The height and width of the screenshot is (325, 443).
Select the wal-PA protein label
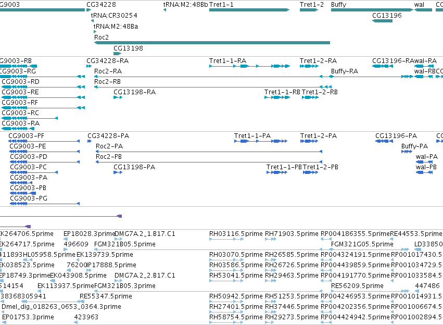click(427, 157)
